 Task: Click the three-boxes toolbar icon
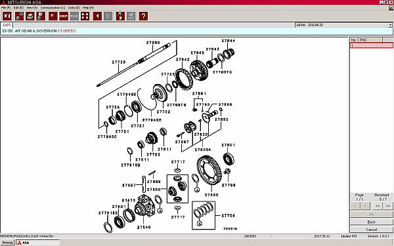click(64, 16)
